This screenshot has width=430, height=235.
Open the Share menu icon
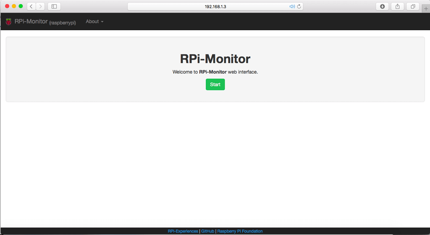397,6
